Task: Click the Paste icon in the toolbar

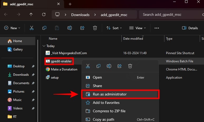Action: 57,28
